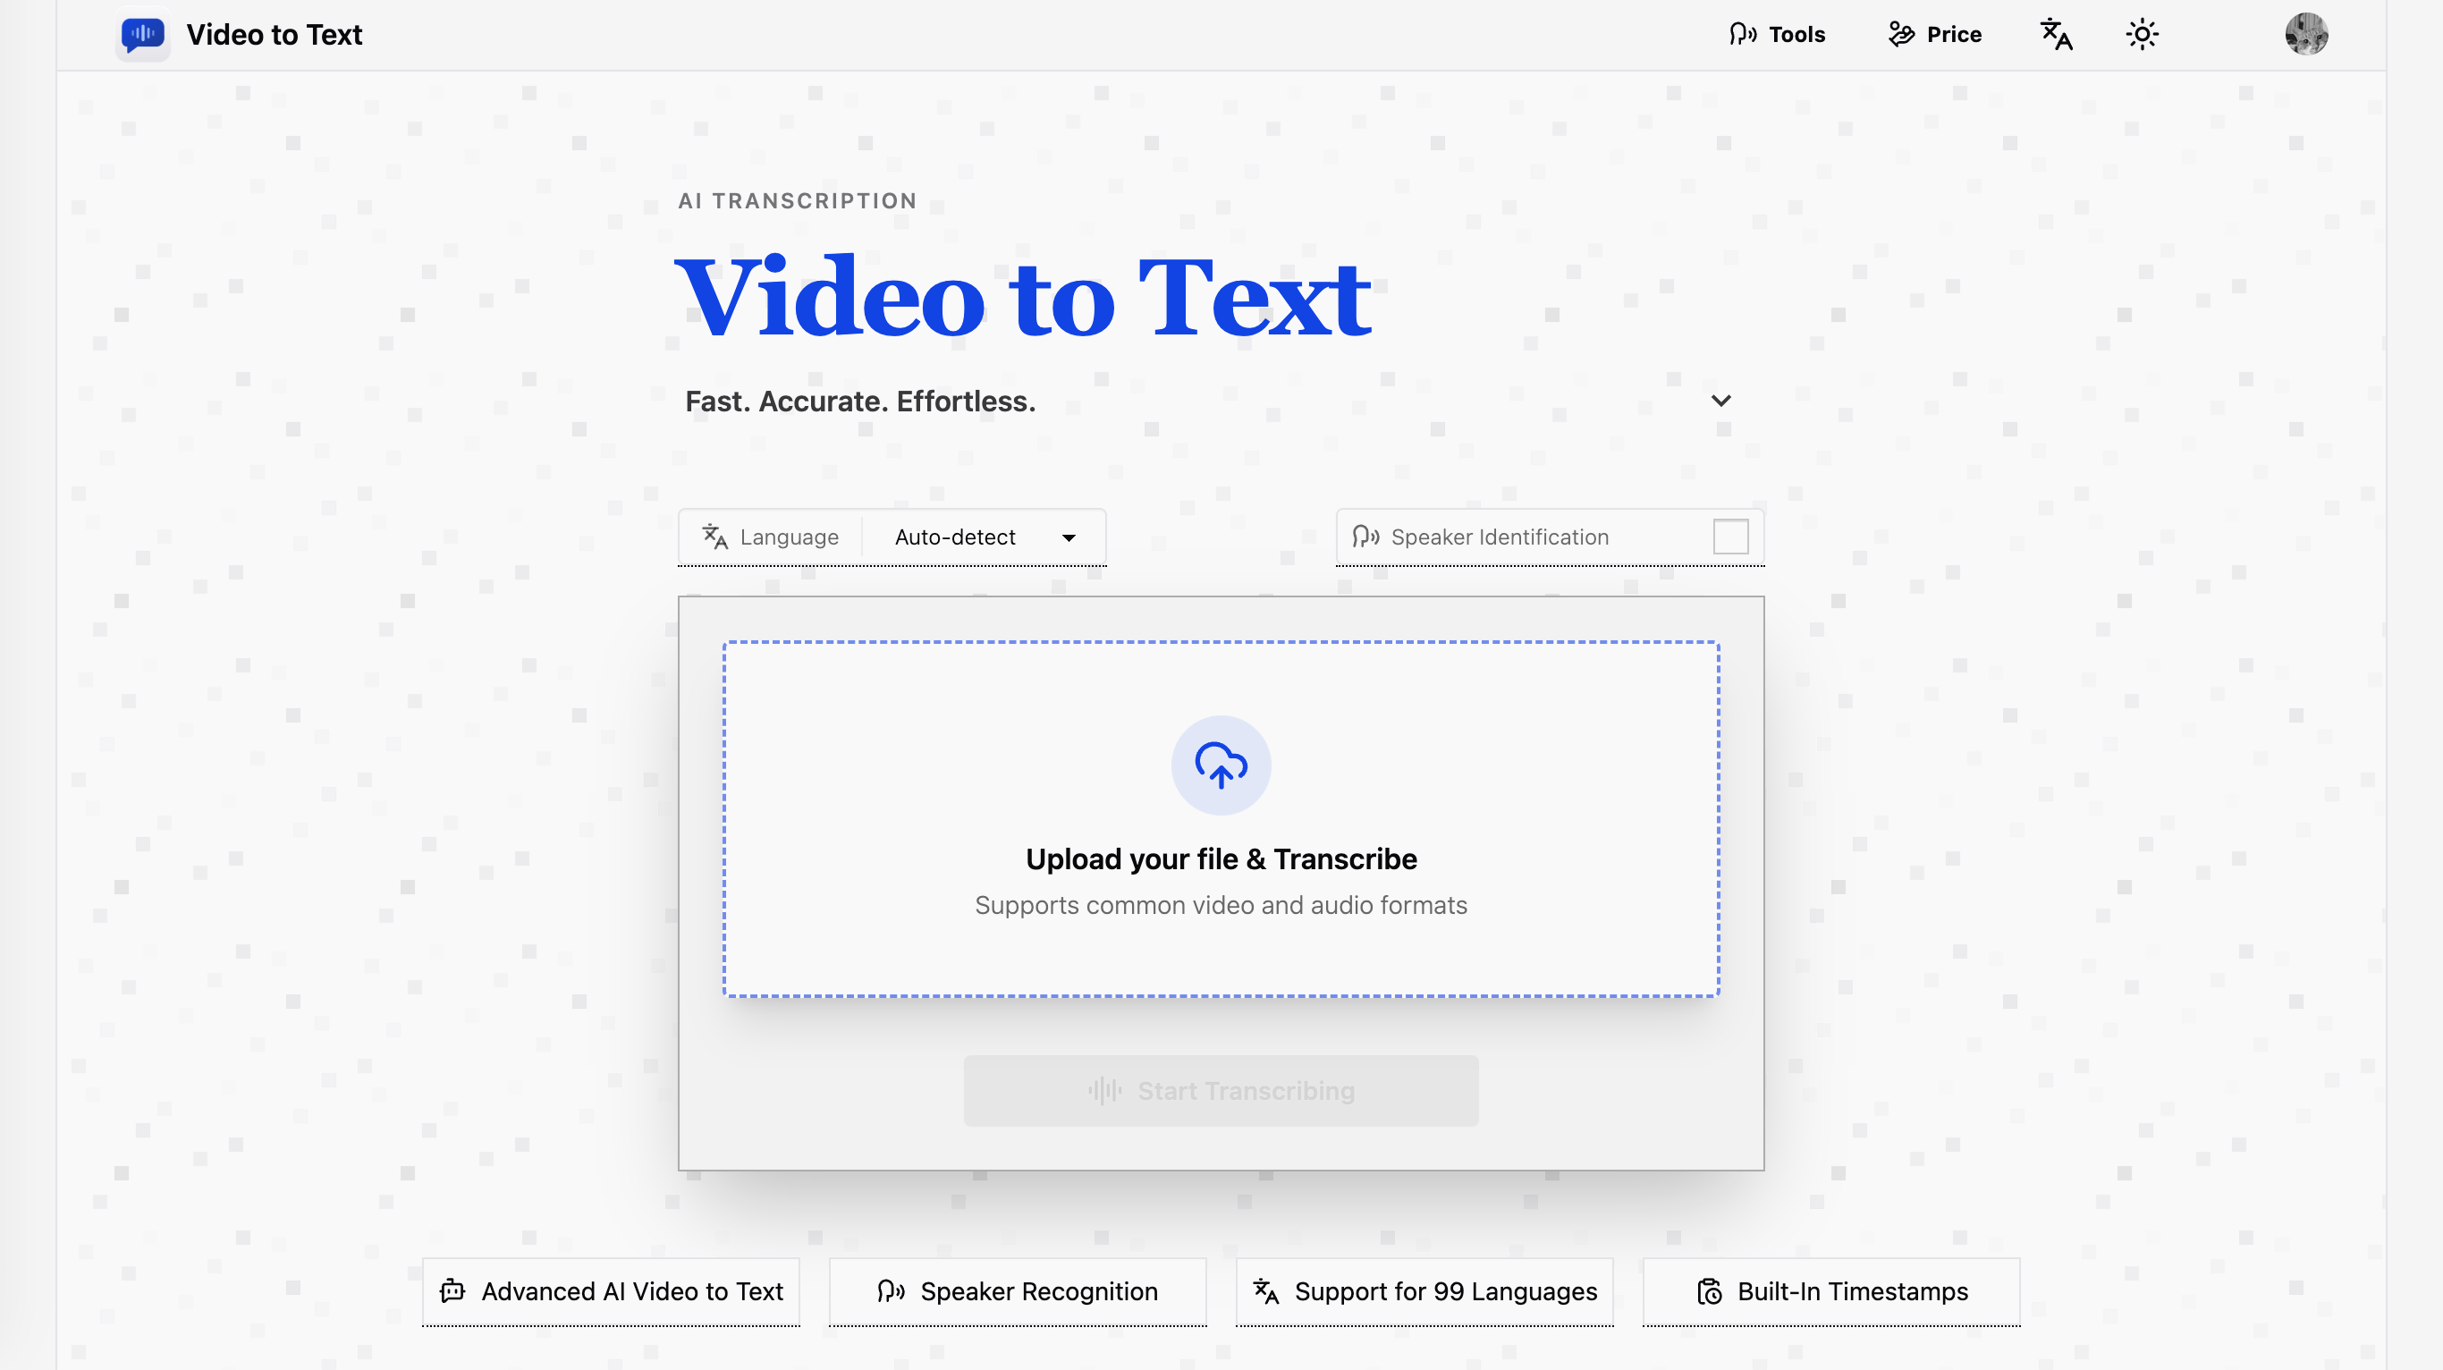Open the Price page from header

click(1933, 34)
